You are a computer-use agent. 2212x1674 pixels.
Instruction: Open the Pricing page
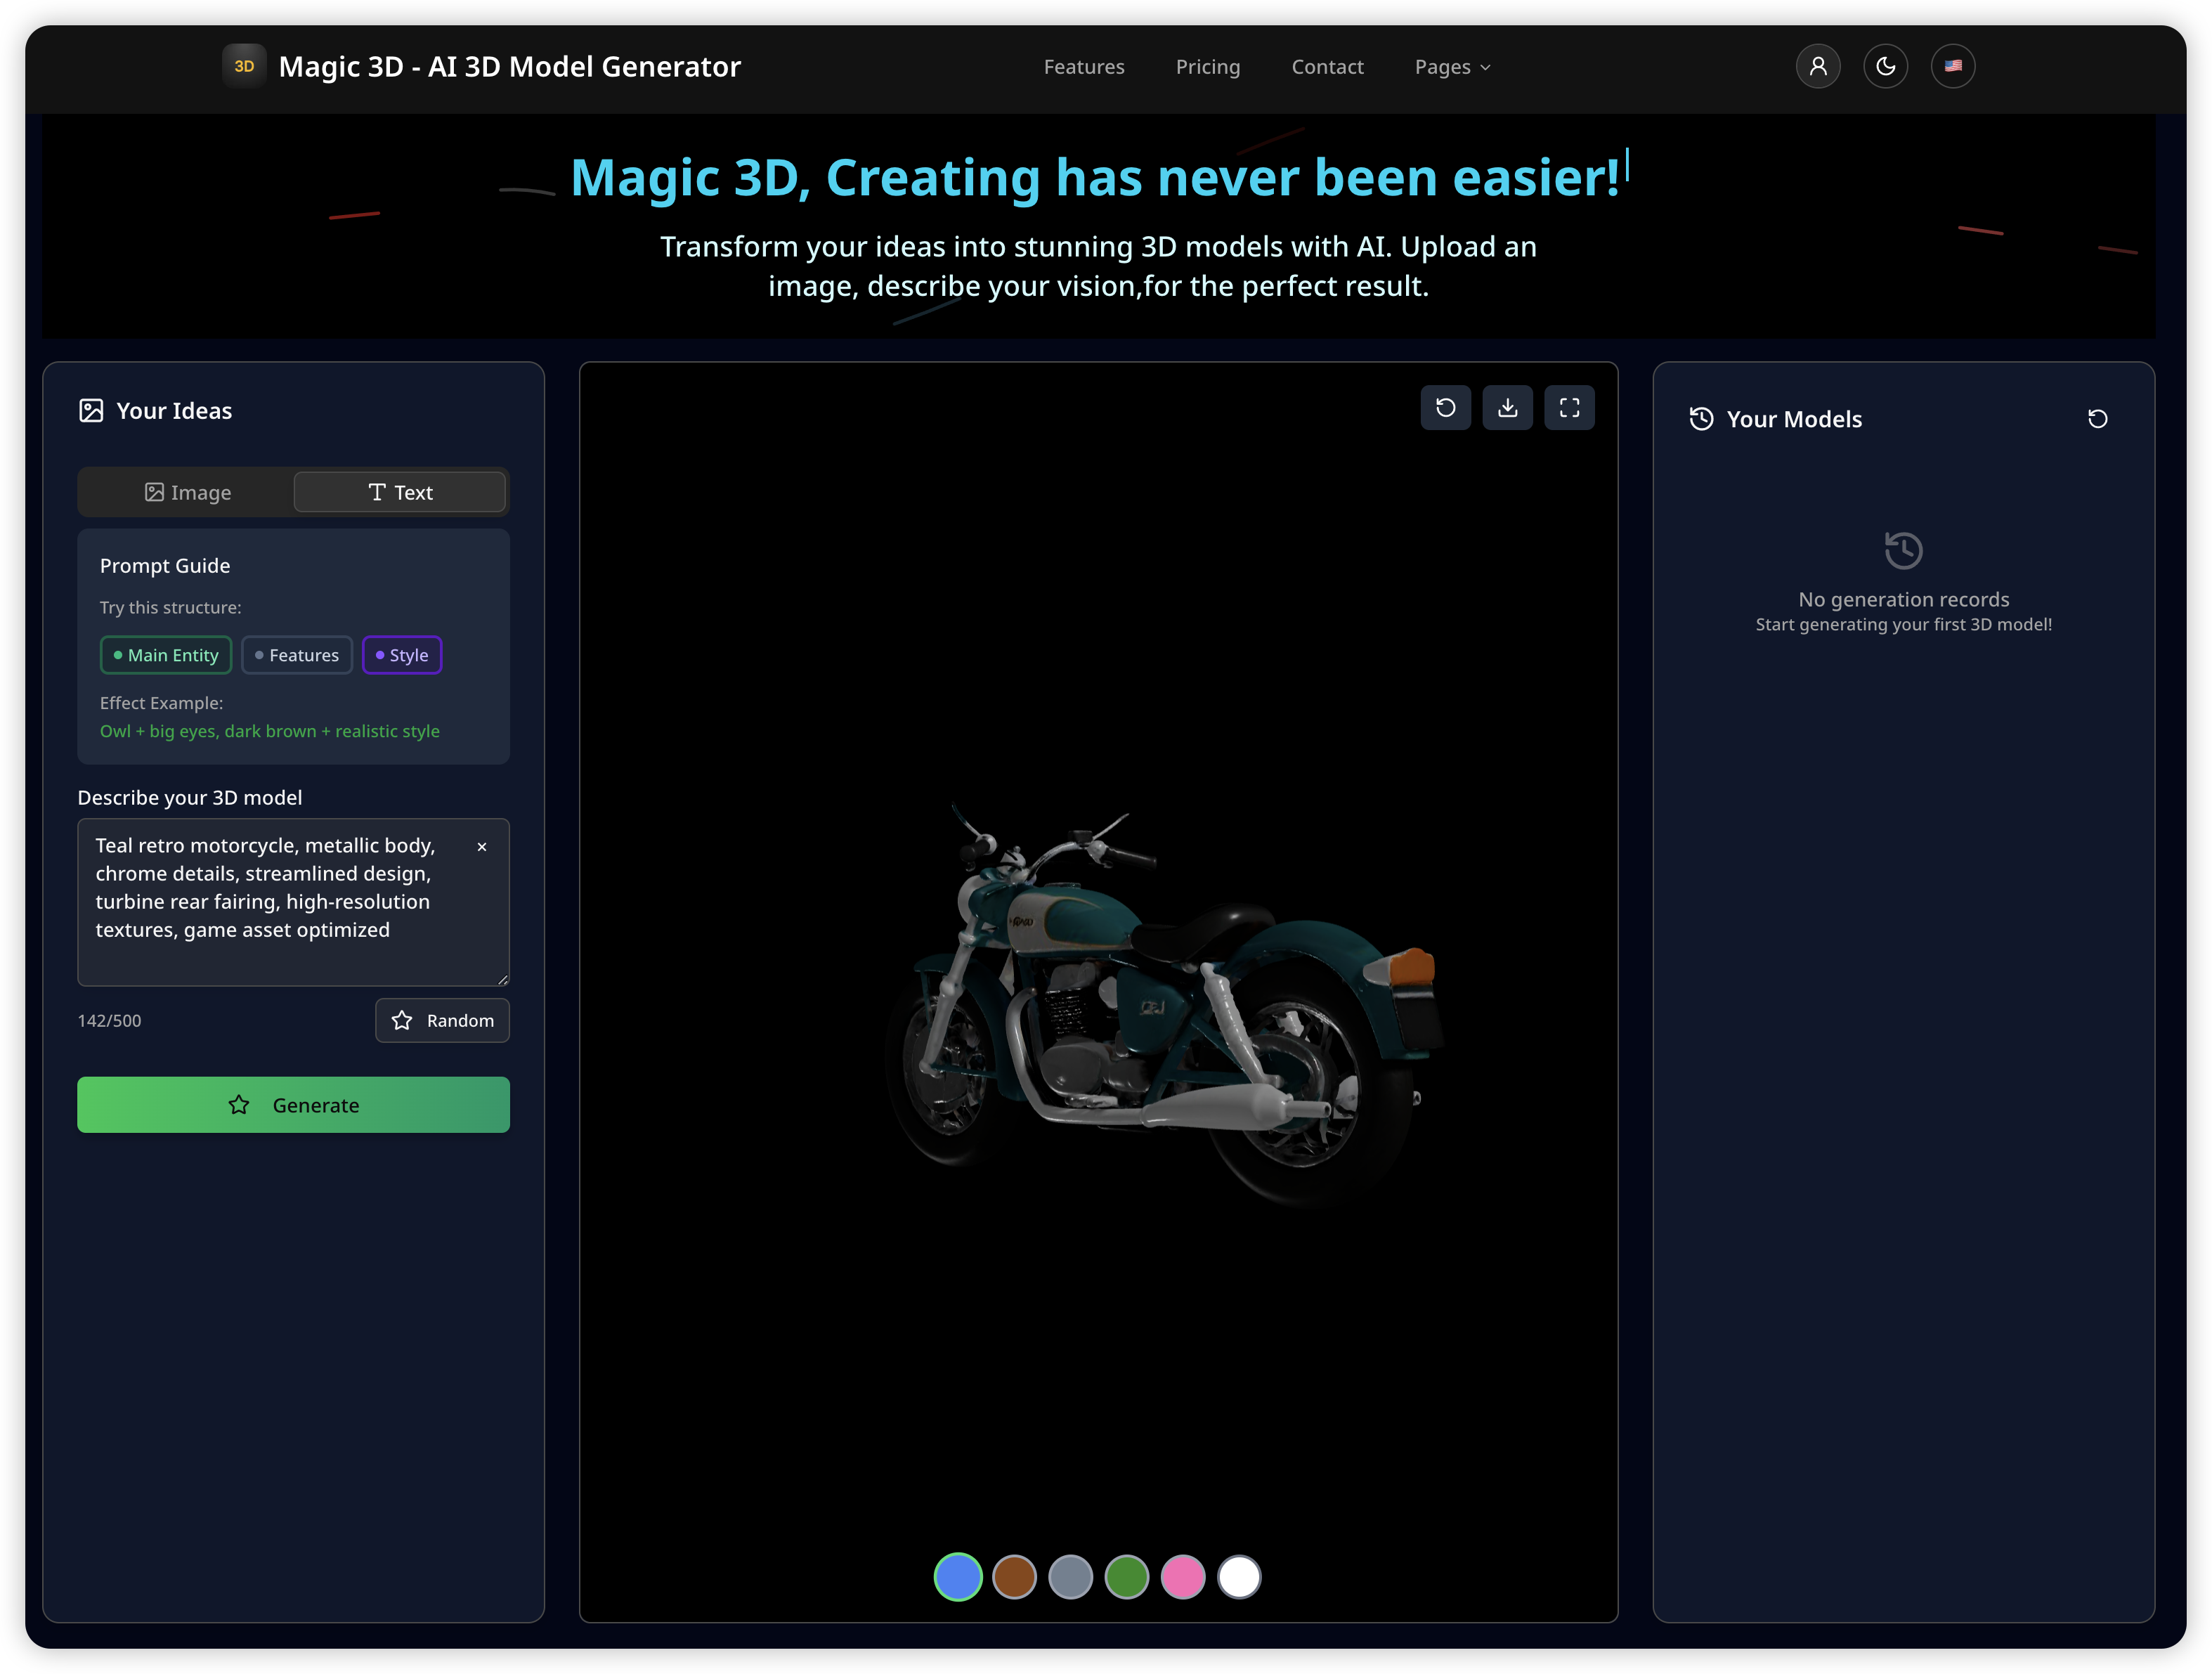point(1208,66)
